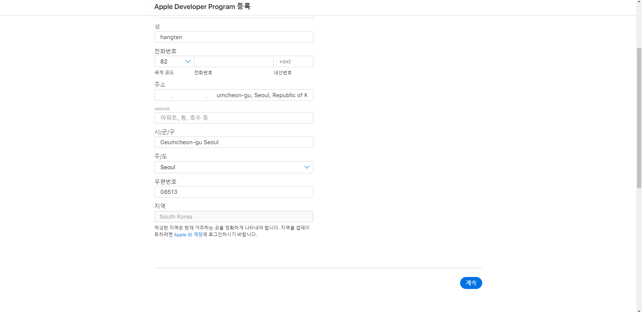
Task: Click the 국제 코드 caption text
Action: tap(164, 72)
